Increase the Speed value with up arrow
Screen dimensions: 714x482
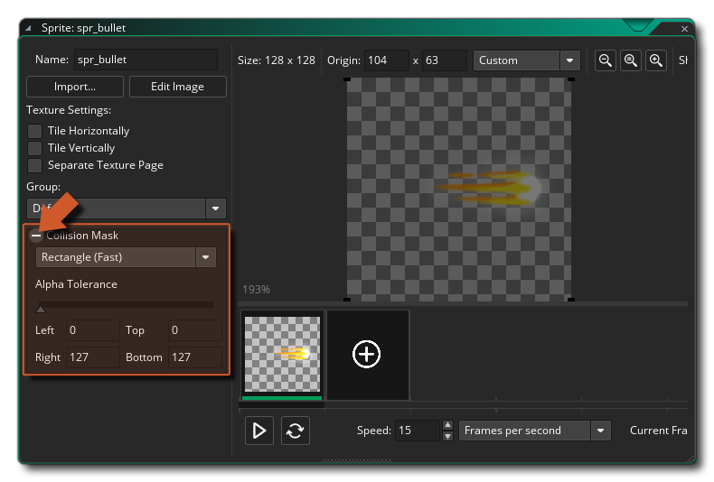tap(447, 425)
